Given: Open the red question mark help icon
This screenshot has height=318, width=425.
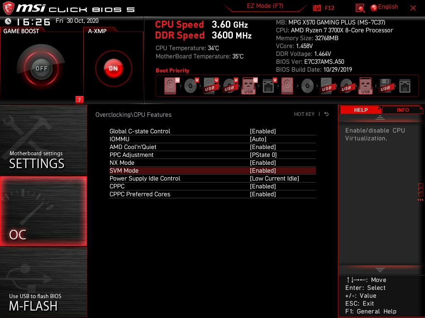Looking at the screenshot, I should (79, 99).
